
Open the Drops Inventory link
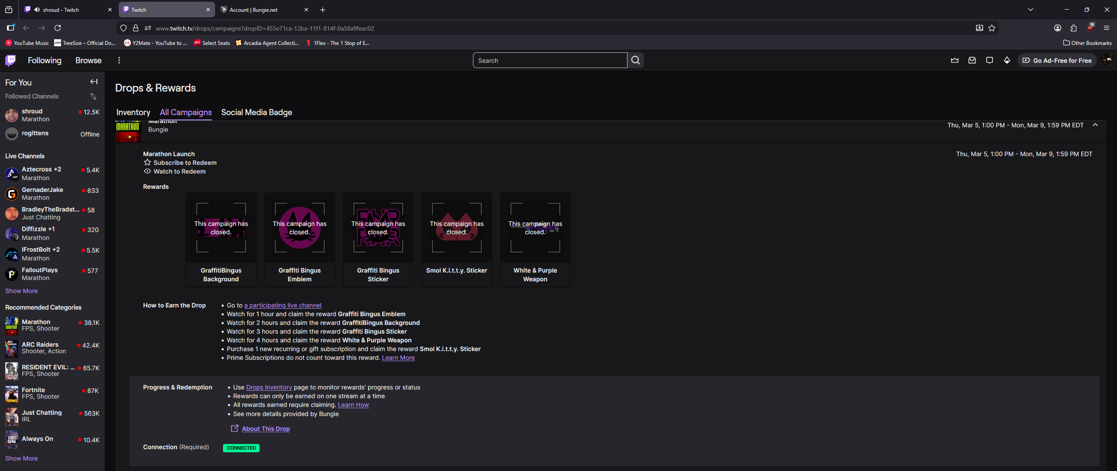click(269, 387)
